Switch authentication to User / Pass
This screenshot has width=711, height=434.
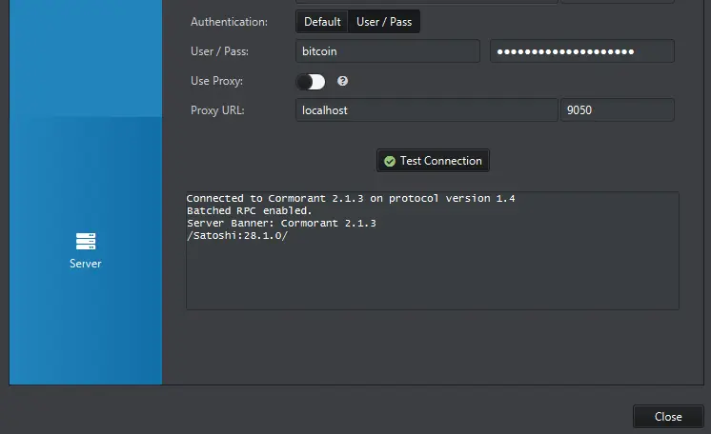[x=384, y=22]
